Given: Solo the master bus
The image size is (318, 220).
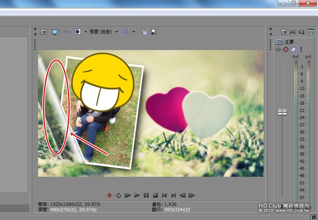Looking at the screenshot, I should click(x=301, y=50).
